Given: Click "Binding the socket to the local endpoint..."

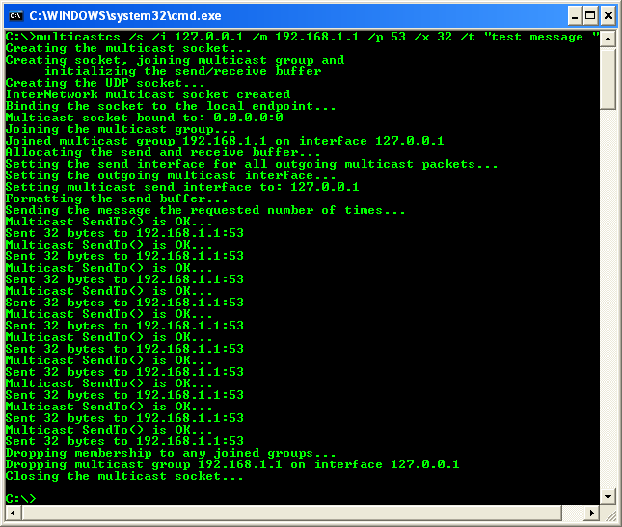Looking at the screenshot, I should 171,106.
